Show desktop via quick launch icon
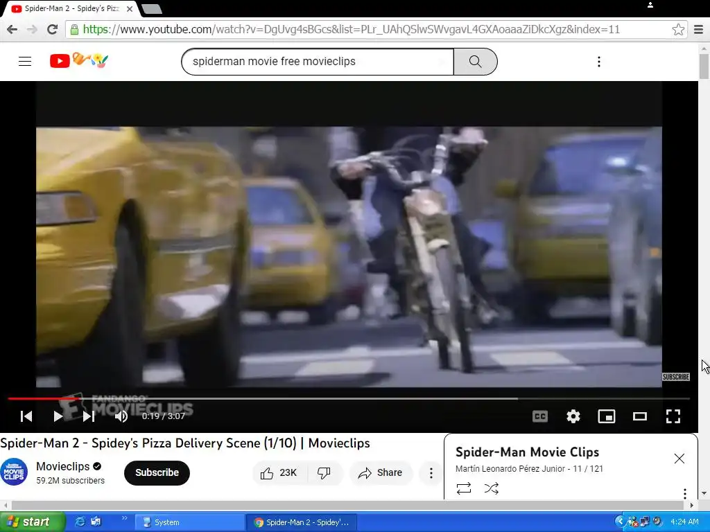 (96, 522)
